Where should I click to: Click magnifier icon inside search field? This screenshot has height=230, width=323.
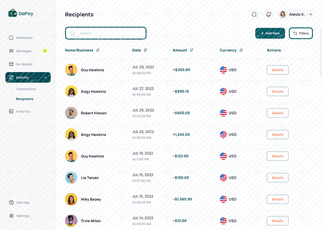tap(73, 33)
